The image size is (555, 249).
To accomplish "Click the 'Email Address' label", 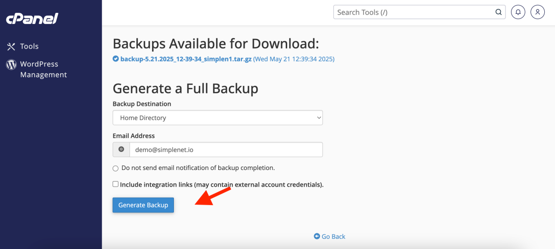I will [134, 136].
